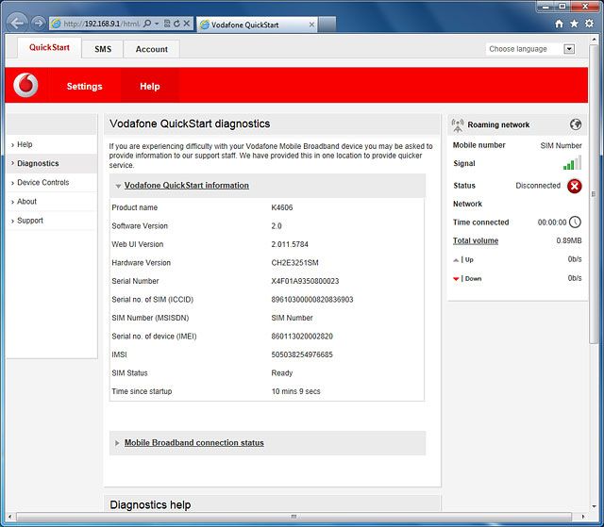Open browser home page icon
The width and height of the screenshot is (604, 527).
point(560,23)
